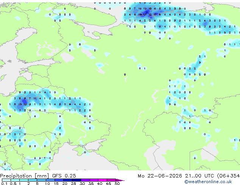Click the 'Mo 22-06-2026 21.00 UTC' date label
This screenshot has width=240, height=185.
(x=176, y=176)
